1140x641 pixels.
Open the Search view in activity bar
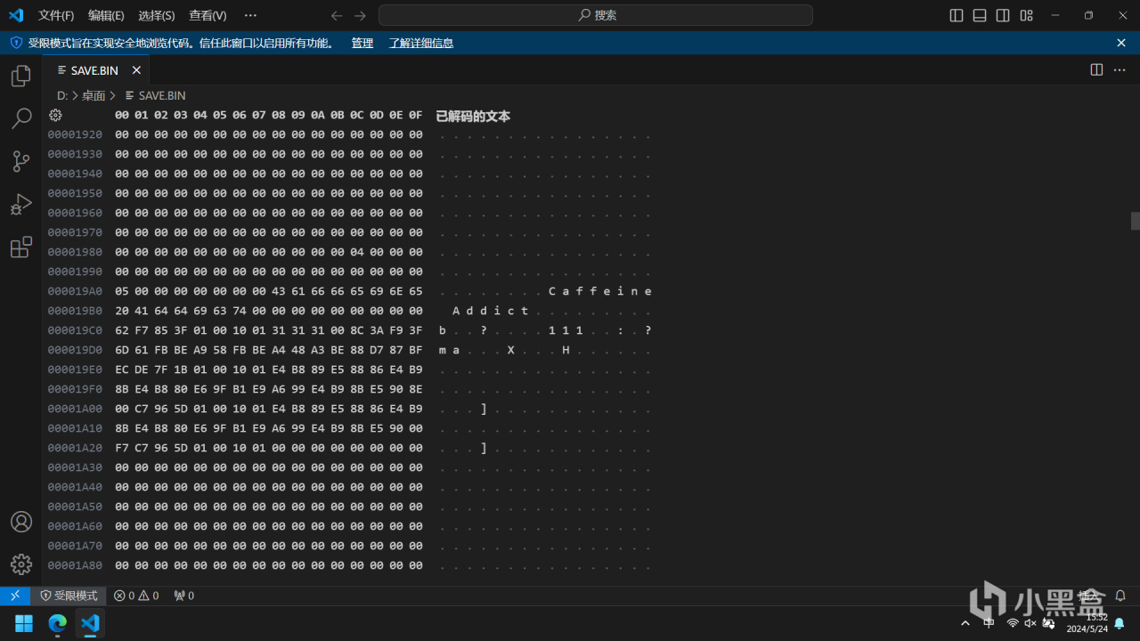(21, 118)
